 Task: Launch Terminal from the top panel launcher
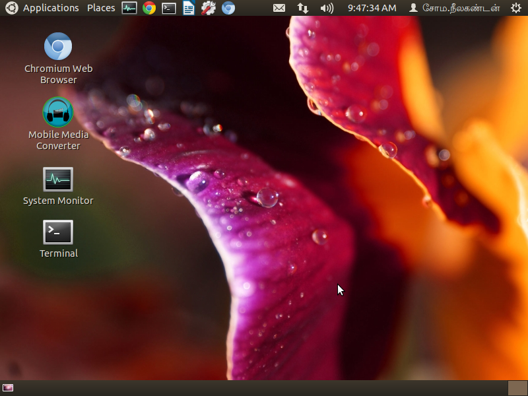tap(169, 8)
